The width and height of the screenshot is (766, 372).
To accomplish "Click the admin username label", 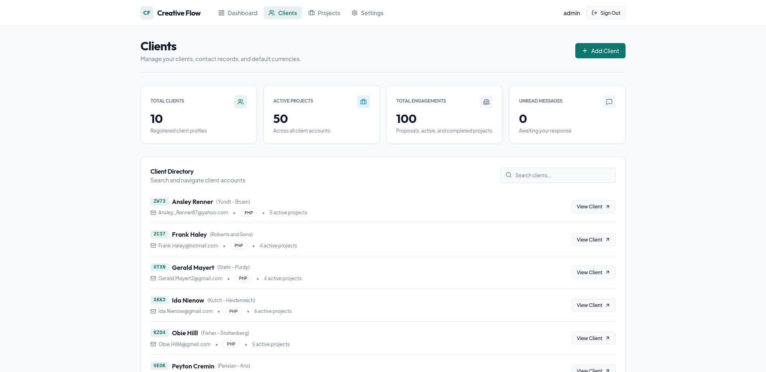I will coord(571,13).
